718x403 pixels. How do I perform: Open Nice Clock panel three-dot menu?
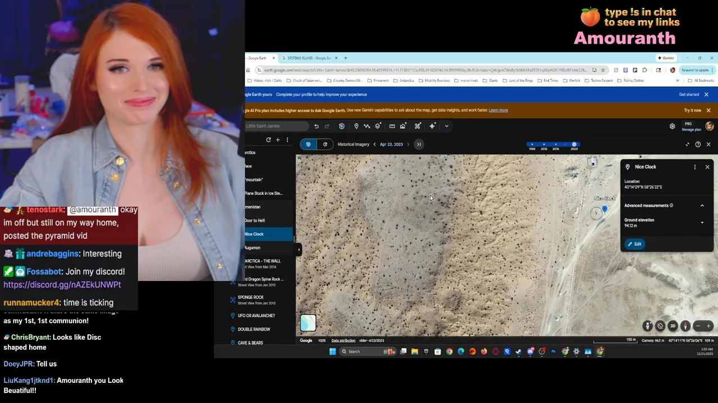click(695, 167)
